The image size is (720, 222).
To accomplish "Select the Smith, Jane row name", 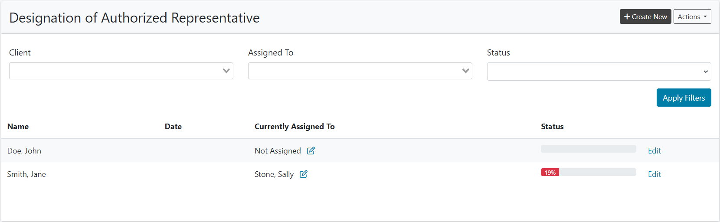I will [x=26, y=174].
